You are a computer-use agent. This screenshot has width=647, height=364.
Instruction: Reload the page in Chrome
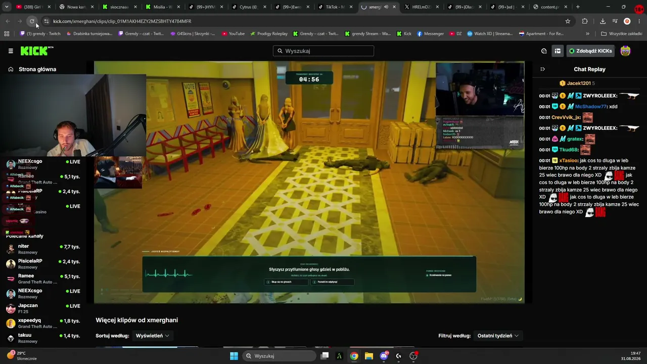pyautogui.click(x=32, y=21)
